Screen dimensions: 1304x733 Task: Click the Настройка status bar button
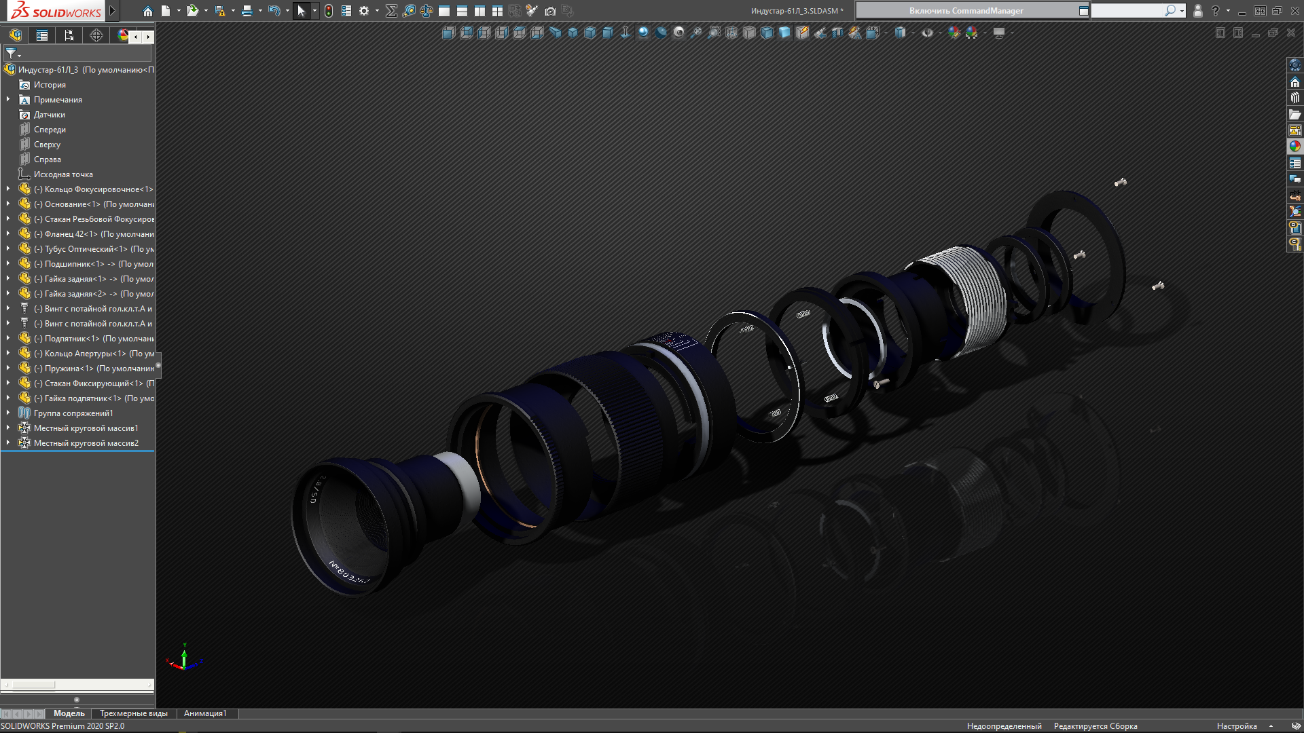pyautogui.click(x=1237, y=726)
